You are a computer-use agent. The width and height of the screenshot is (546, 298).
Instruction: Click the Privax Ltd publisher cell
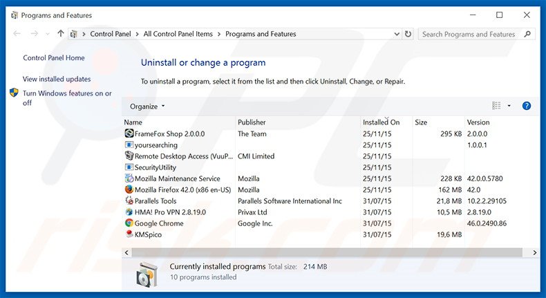[252, 212]
